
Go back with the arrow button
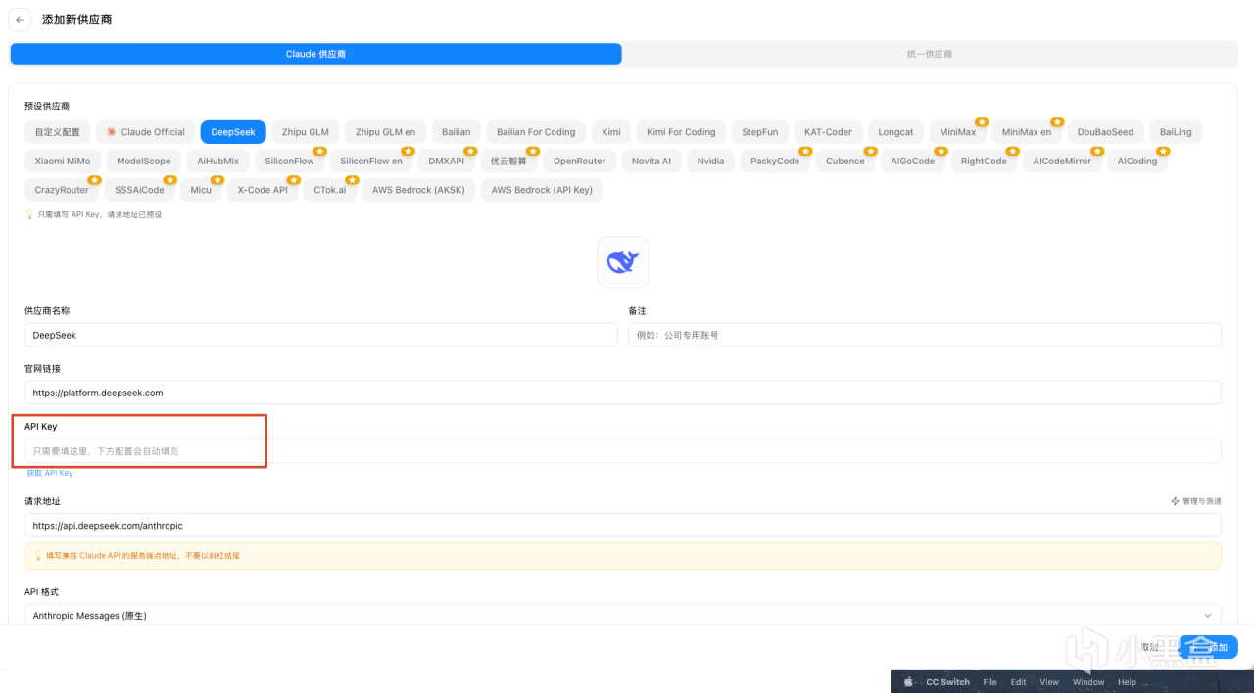pyautogui.click(x=20, y=20)
